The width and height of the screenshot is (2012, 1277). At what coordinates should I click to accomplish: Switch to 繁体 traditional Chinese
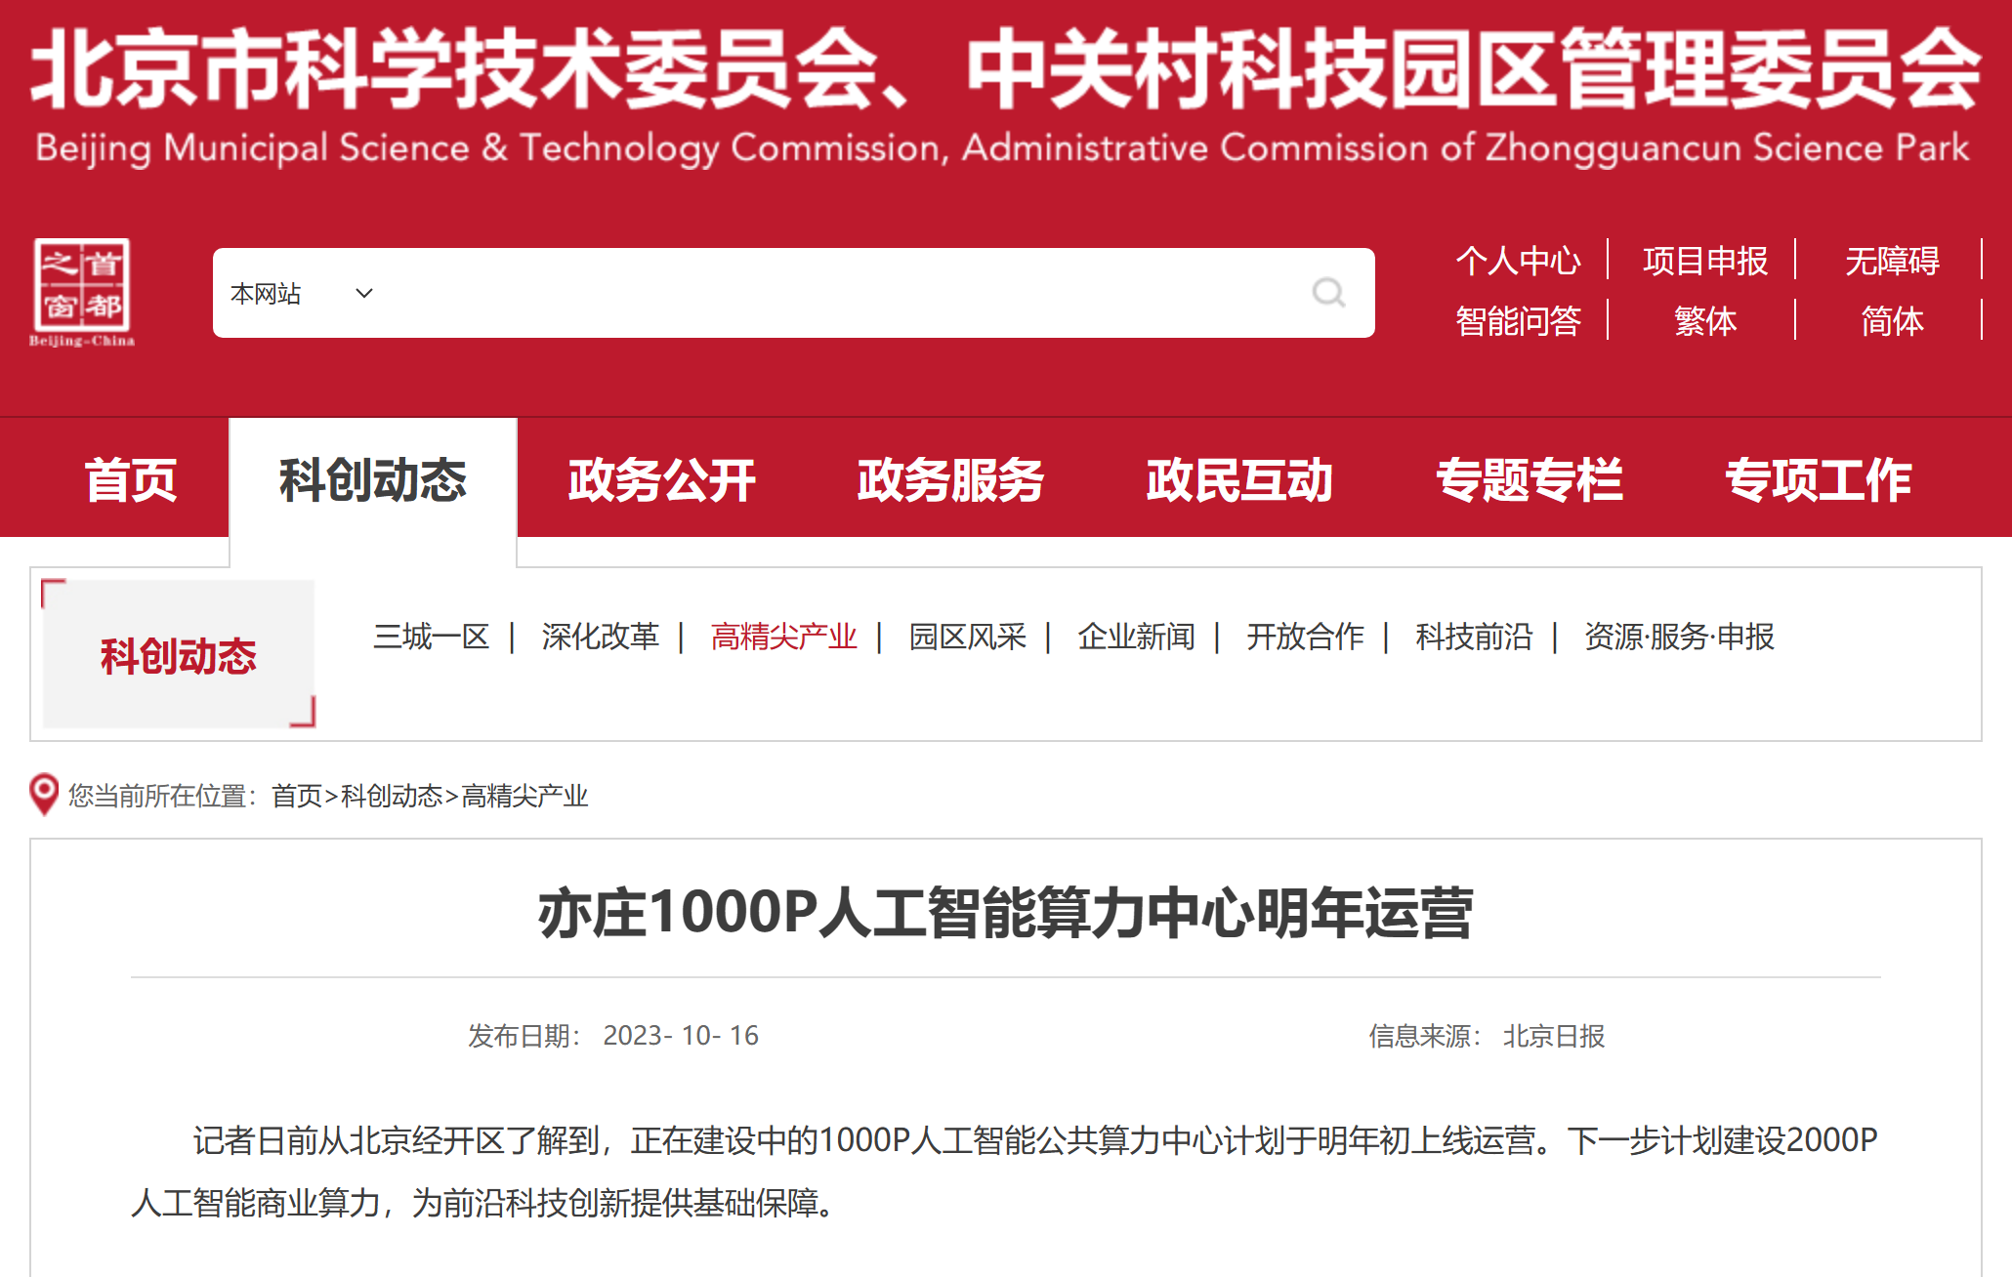coord(1704,320)
